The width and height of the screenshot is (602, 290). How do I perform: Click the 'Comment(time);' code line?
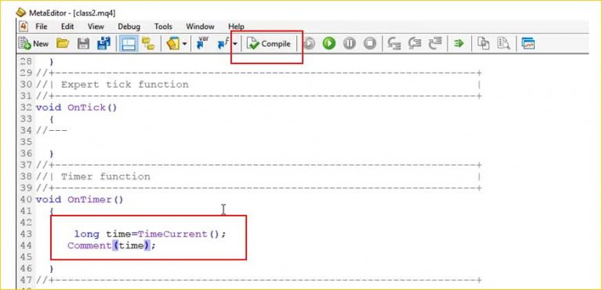112,245
